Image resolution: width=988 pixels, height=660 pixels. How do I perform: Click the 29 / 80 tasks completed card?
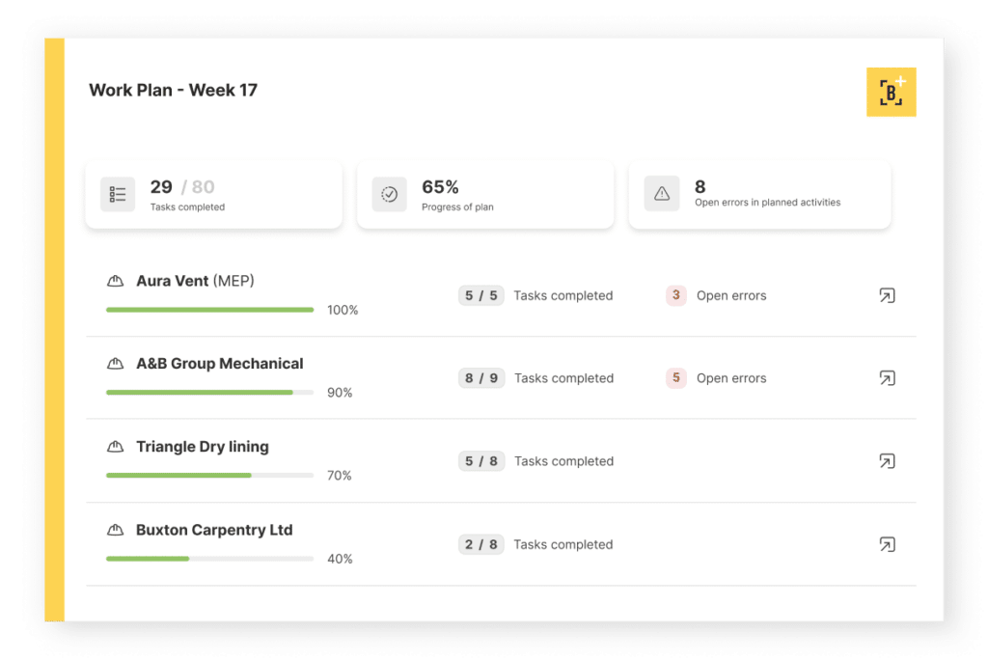pyautogui.click(x=213, y=193)
